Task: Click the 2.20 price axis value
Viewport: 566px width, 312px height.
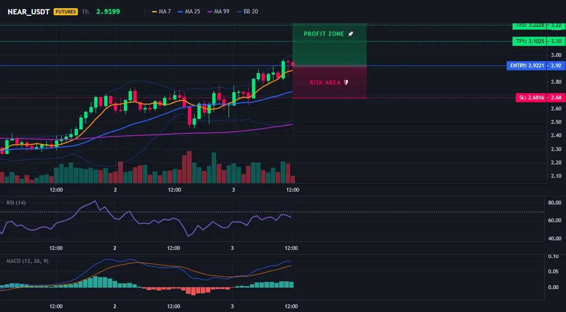Action: [556, 162]
